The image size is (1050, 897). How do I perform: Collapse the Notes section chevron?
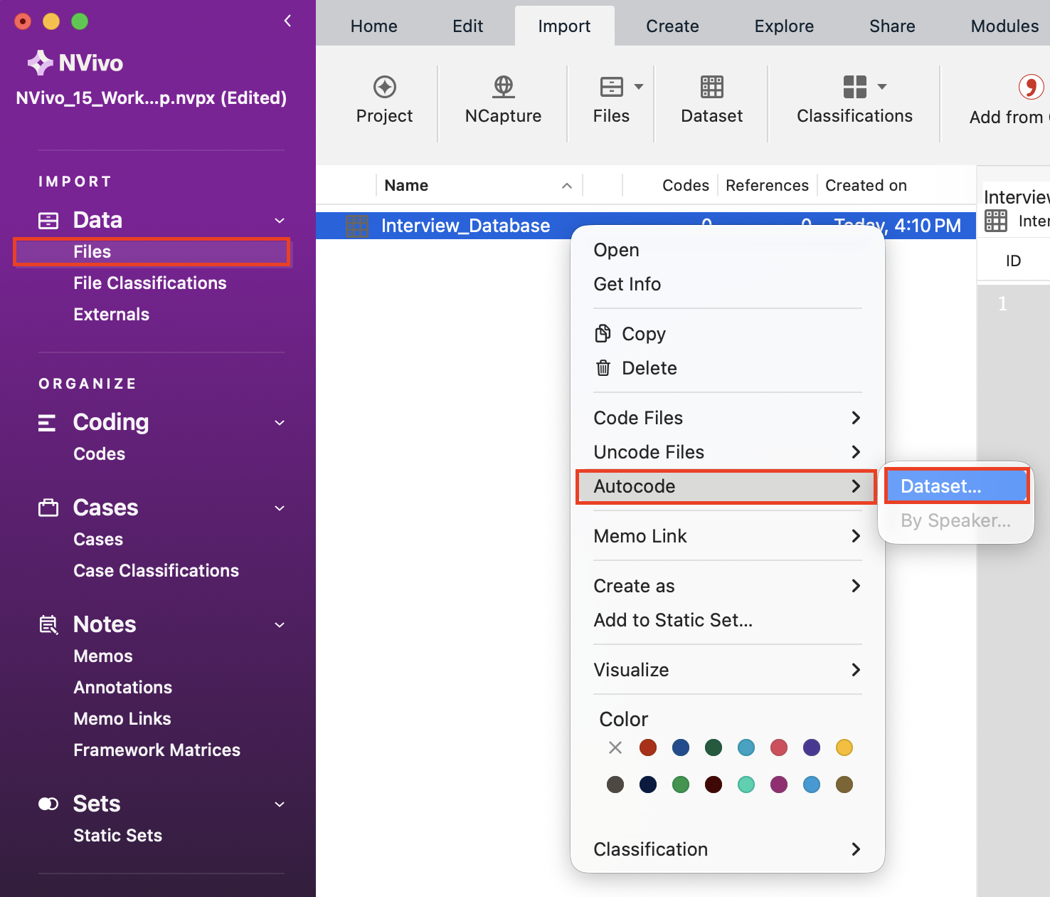[x=280, y=625]
